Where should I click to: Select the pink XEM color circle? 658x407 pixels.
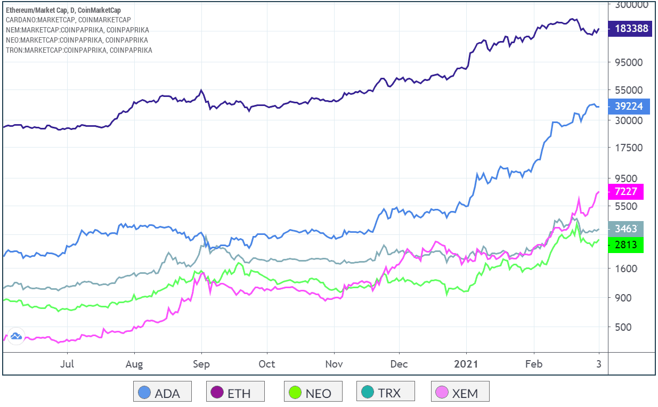(442, 393)
